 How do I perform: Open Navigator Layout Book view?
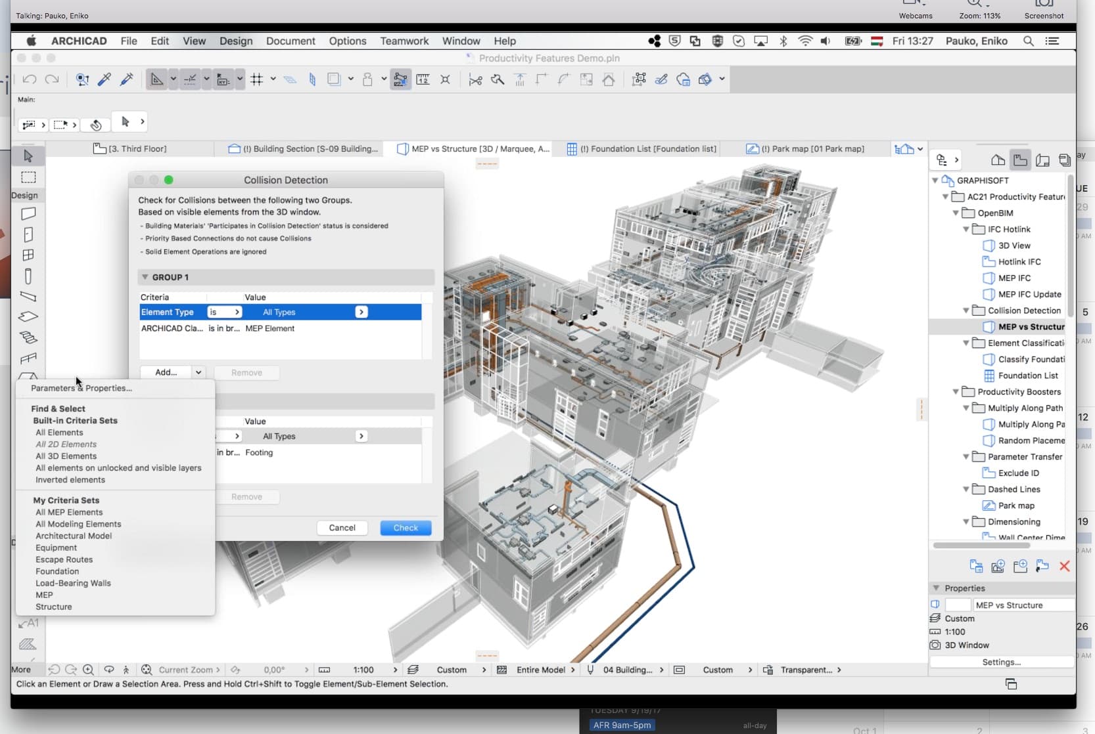click(1042, 160)
